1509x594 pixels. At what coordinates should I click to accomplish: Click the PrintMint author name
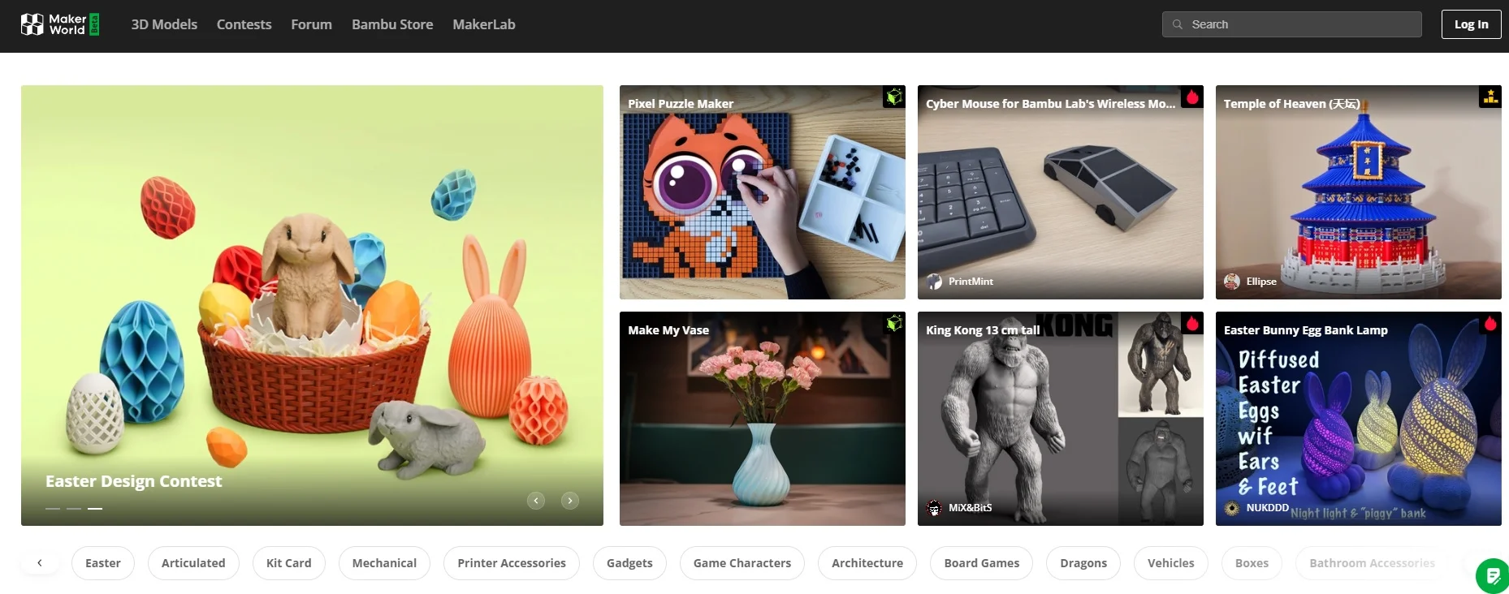(971, 282)
